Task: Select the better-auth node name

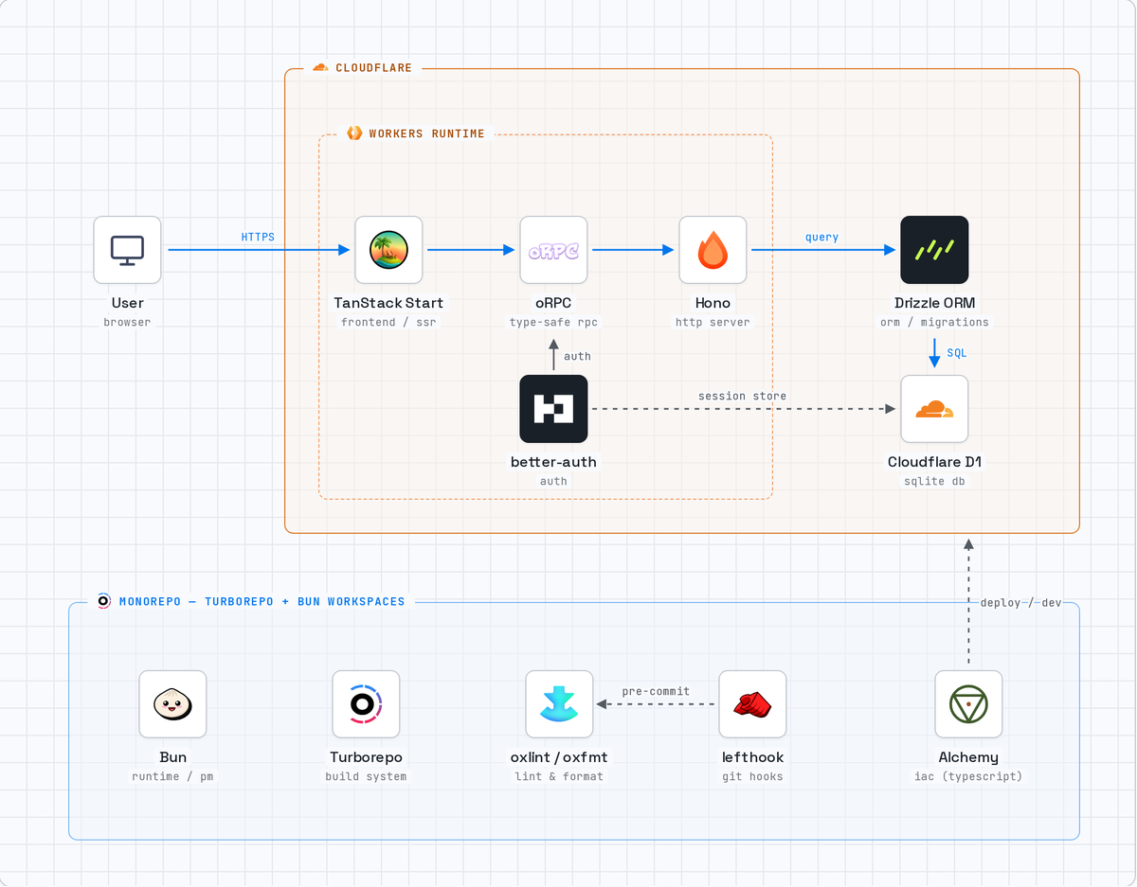Action: point(553,462)
